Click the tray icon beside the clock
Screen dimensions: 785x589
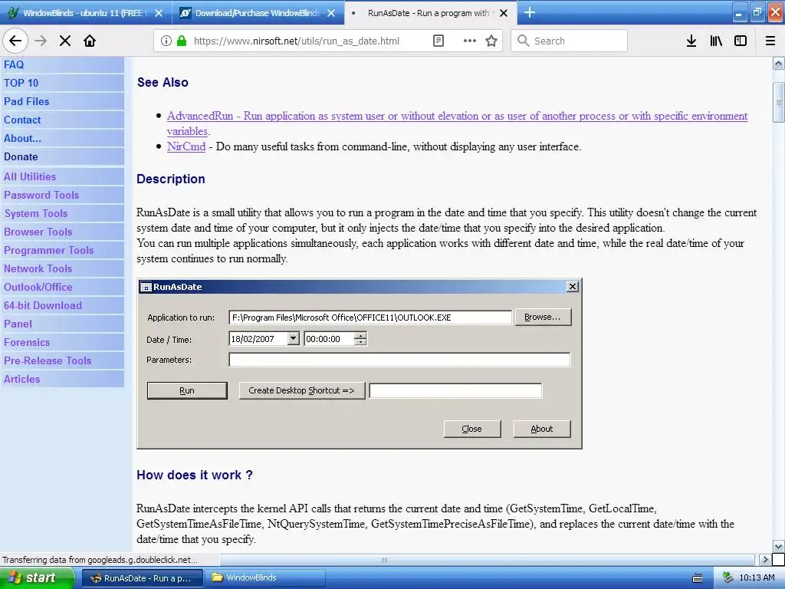point(728,577)
